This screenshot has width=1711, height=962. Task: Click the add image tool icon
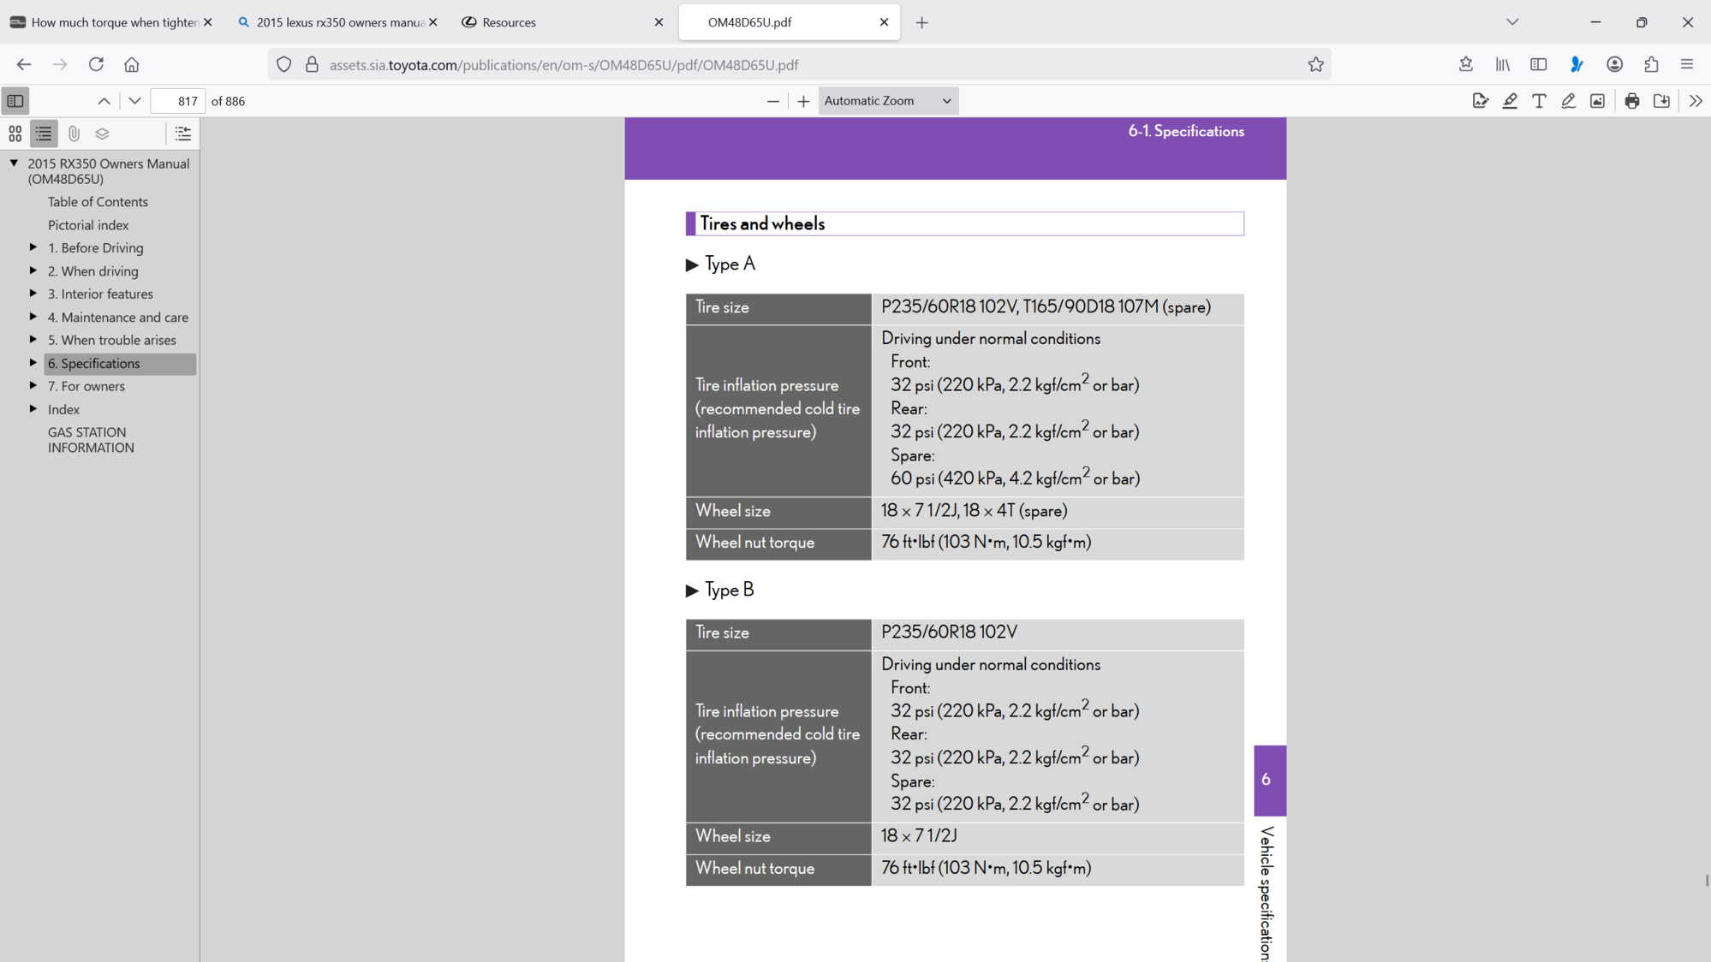click(x=1597, y=101)
